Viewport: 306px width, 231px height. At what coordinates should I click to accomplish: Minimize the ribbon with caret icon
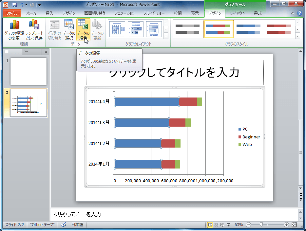point(293,13)
